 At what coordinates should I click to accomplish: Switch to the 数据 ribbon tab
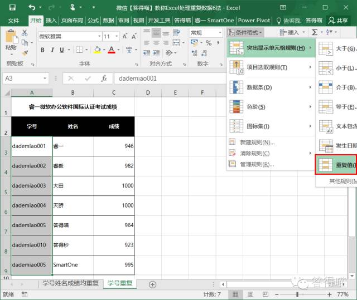click(x=108, y=21)
